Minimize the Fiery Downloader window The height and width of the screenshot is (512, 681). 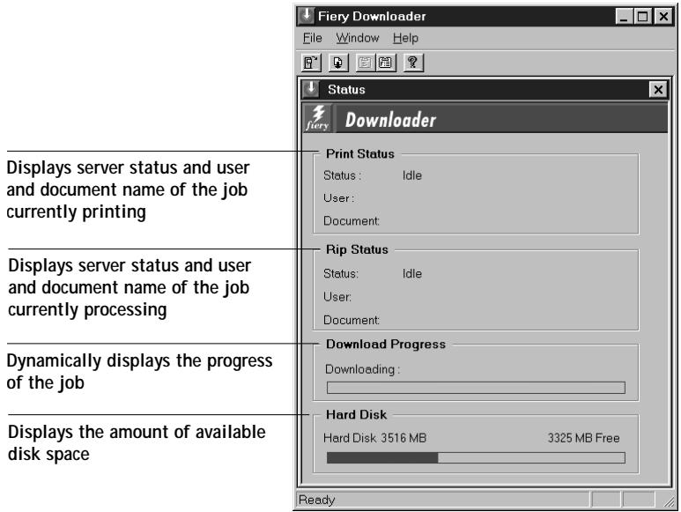(x=624, y=17)
